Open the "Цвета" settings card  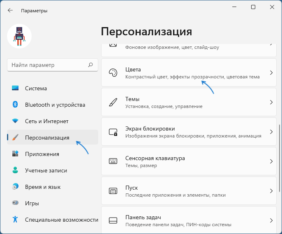(x=189, y=73)
